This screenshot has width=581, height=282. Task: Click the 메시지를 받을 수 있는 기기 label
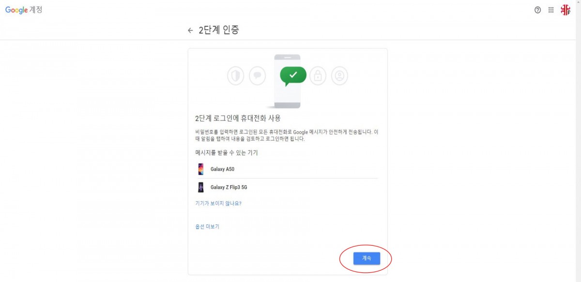(x=226, y=153)
